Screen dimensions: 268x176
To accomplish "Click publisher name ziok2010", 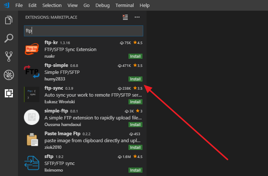I will (x=53, y=147).
